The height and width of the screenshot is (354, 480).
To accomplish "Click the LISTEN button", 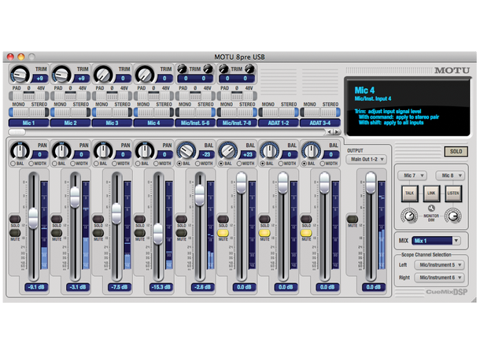I will tap(453, 193).
